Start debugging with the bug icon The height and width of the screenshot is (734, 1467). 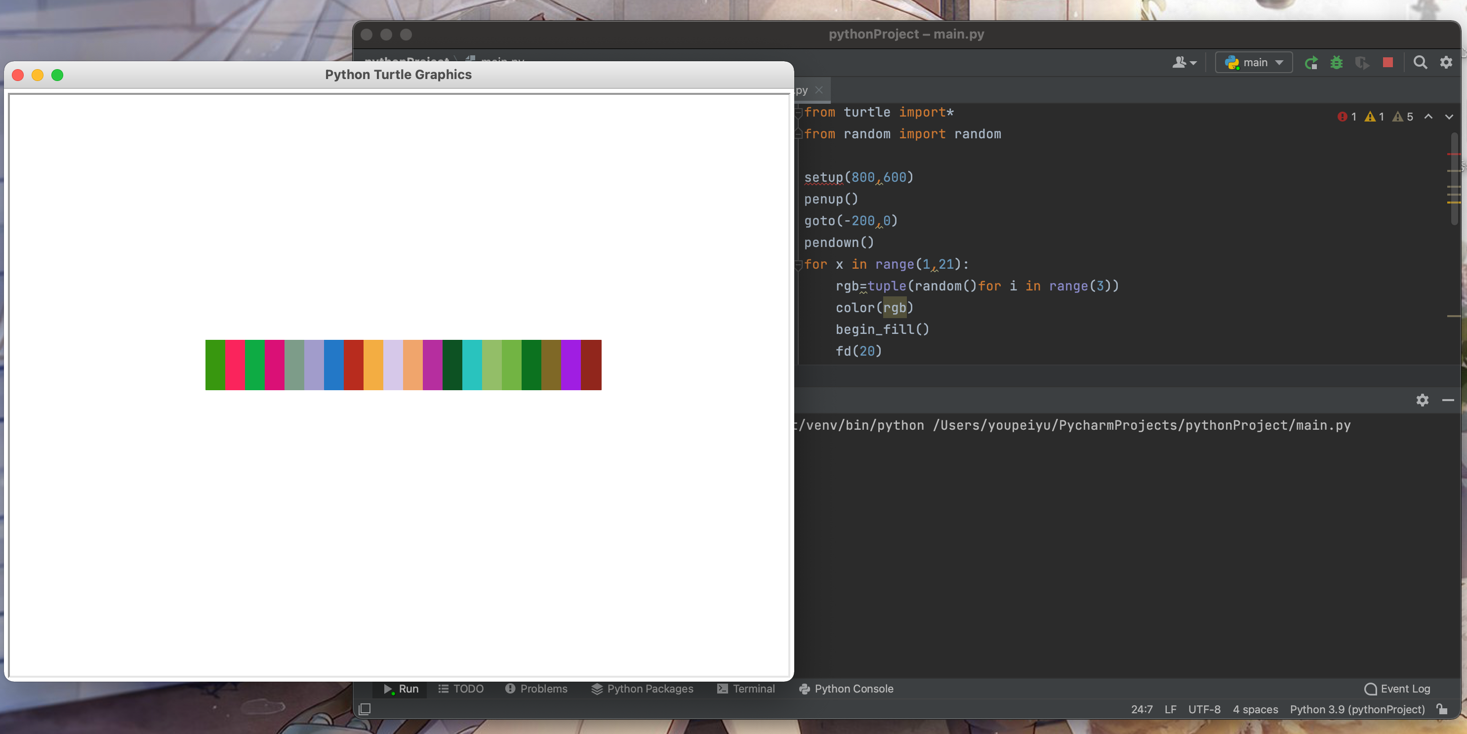pyautogui.click(x=1336, y=63)
